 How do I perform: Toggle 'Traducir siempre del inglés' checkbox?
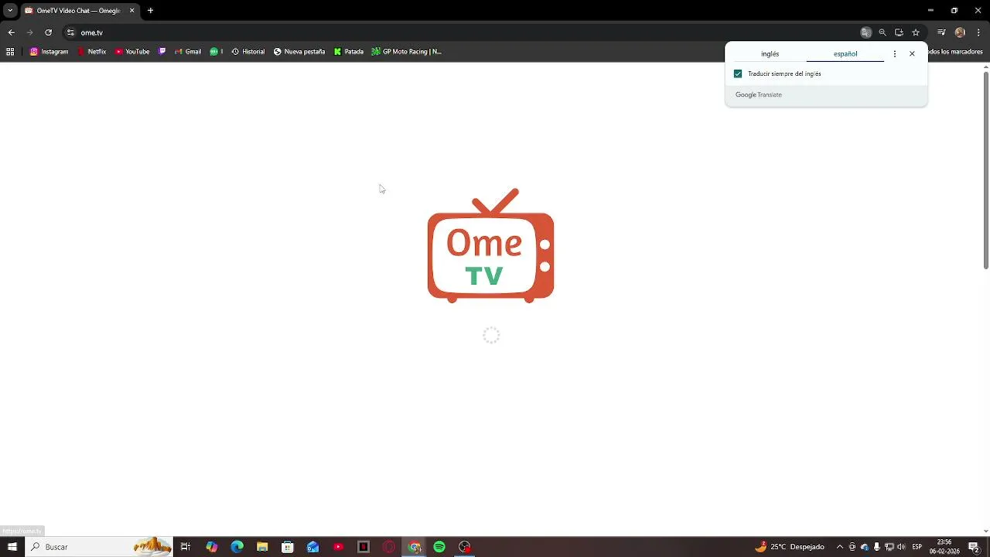tap(738, 73)
